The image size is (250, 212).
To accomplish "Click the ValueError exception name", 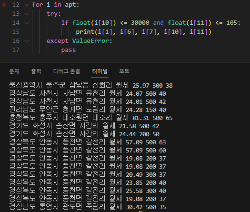I will (90, 41).
